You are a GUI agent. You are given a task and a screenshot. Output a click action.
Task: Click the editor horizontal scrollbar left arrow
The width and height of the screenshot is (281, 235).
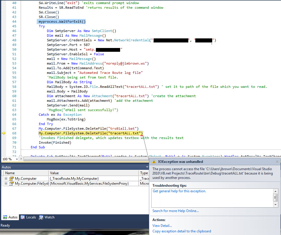point(21,159)
